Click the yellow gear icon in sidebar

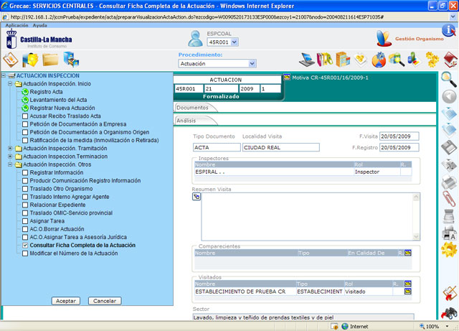point(449,250)
